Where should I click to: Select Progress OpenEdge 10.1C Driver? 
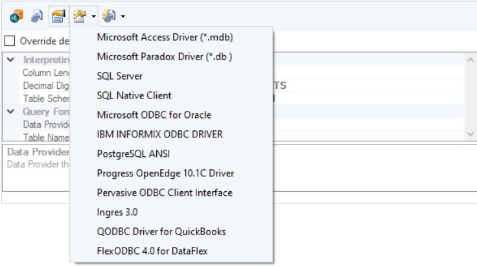point(165,174)
